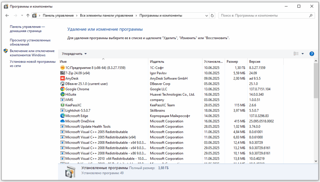320x182 pixels.
Task: Open the Упорядочить dropdown menu
Action: 74,54
